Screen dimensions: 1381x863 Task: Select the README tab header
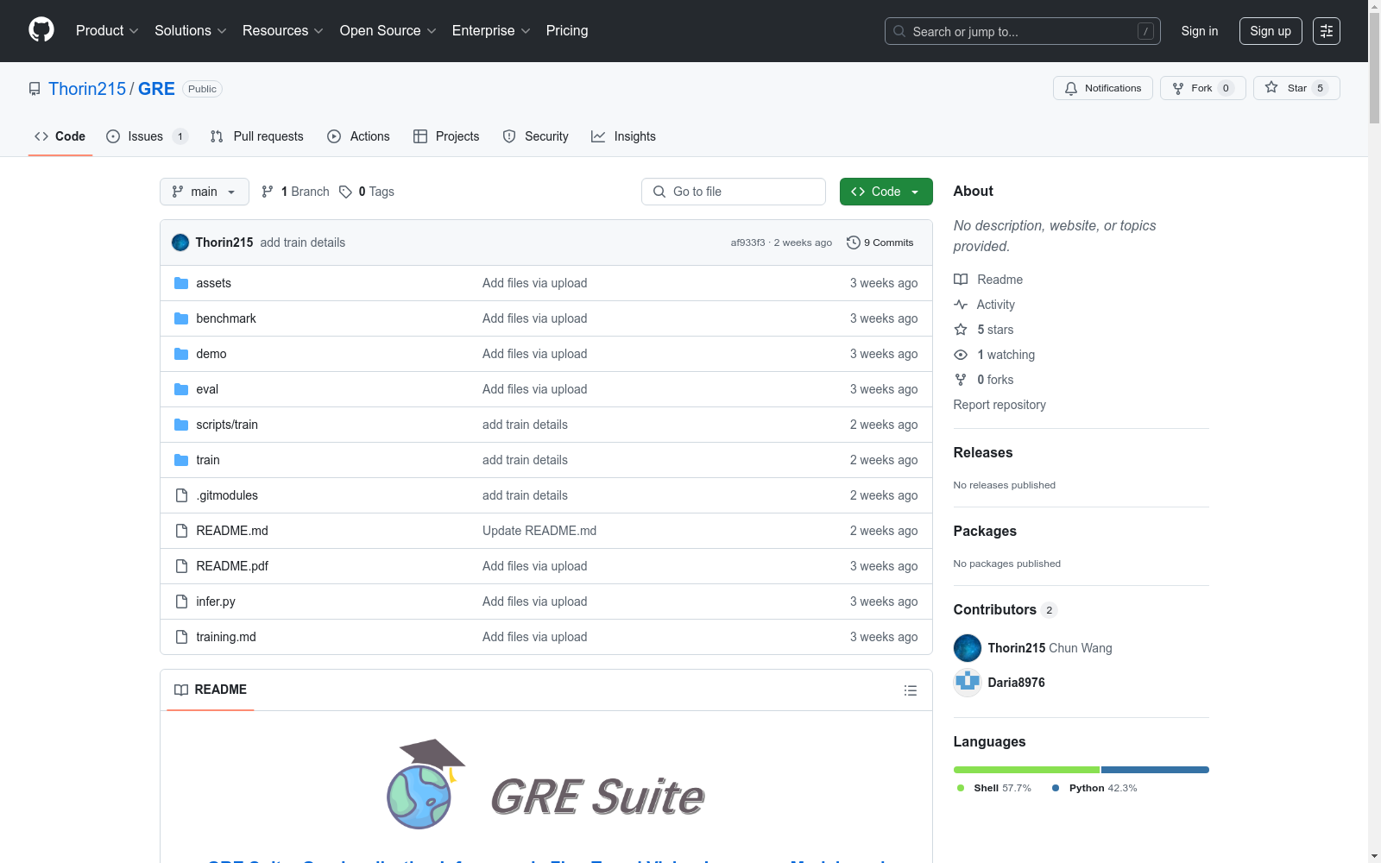(211, 690)
